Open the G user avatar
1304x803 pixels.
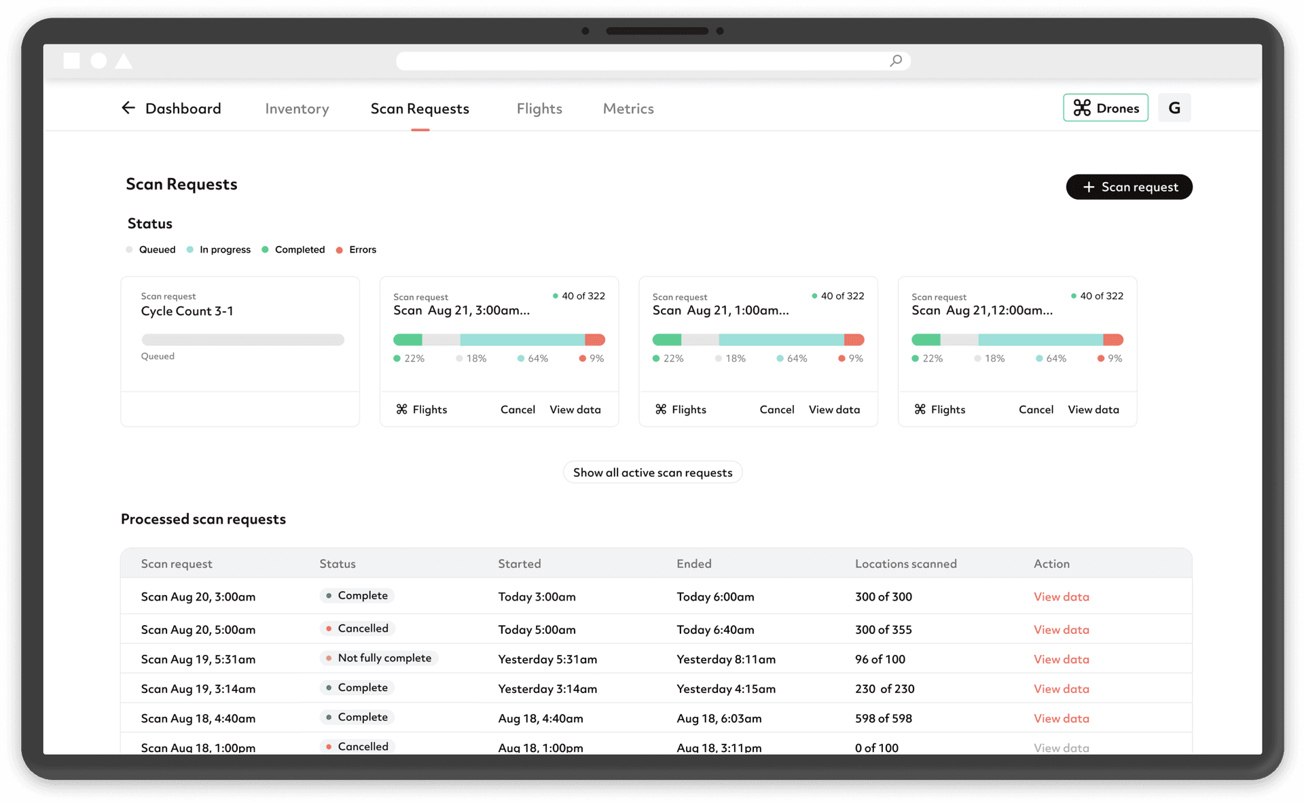point(1174,108)
